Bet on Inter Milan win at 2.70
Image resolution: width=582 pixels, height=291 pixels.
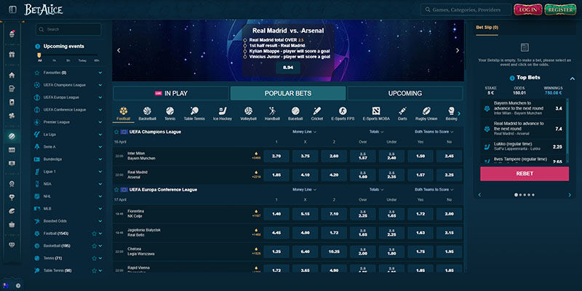(276, 156)
